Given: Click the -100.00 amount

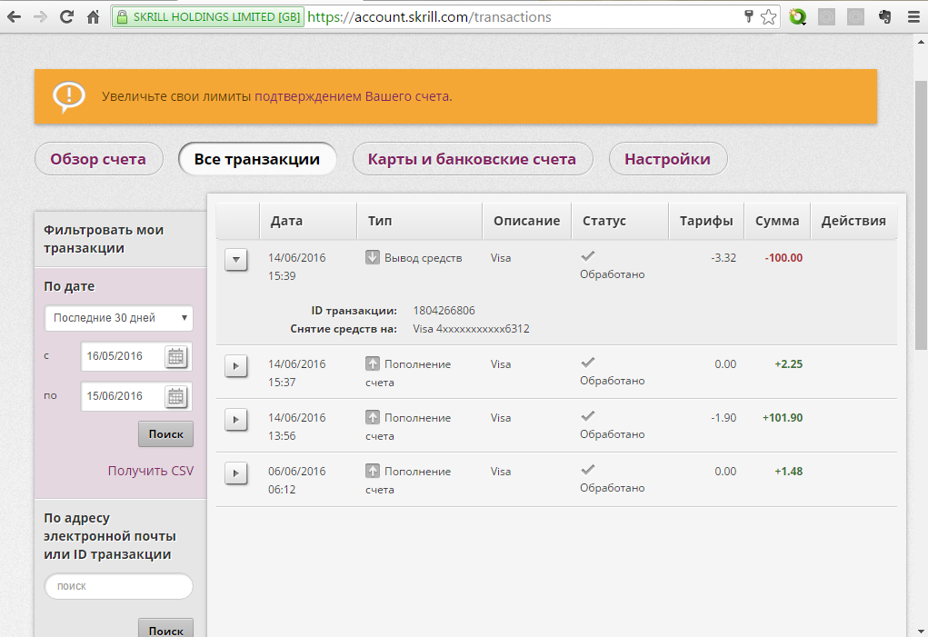Looking at the screenshot, I should pos(783,258).
